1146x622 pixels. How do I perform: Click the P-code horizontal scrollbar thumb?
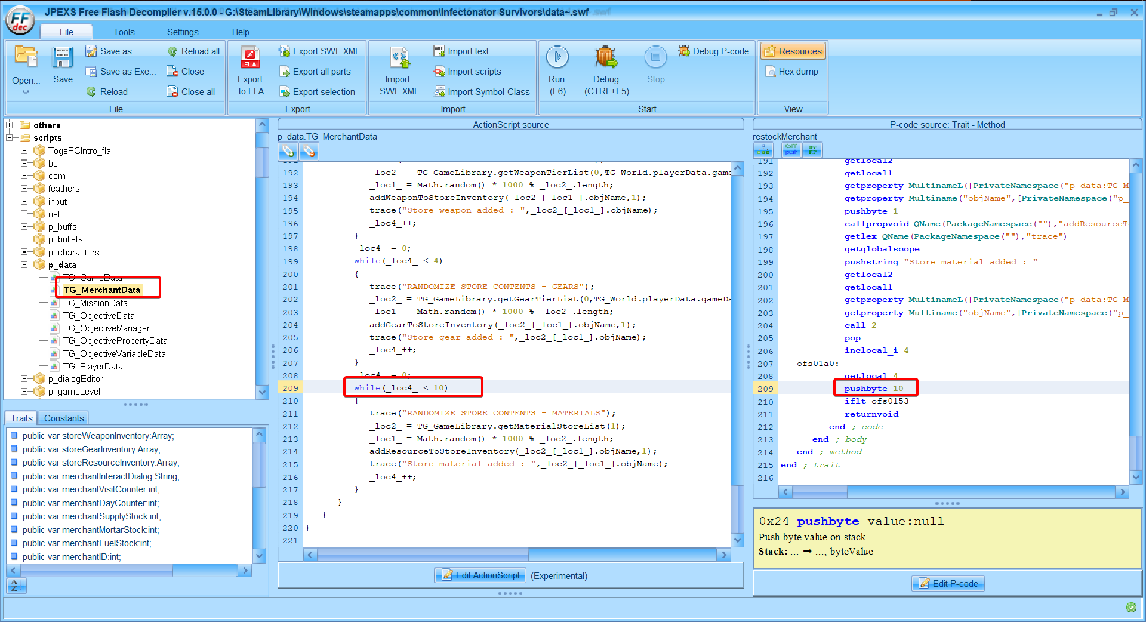pos(820,492)
